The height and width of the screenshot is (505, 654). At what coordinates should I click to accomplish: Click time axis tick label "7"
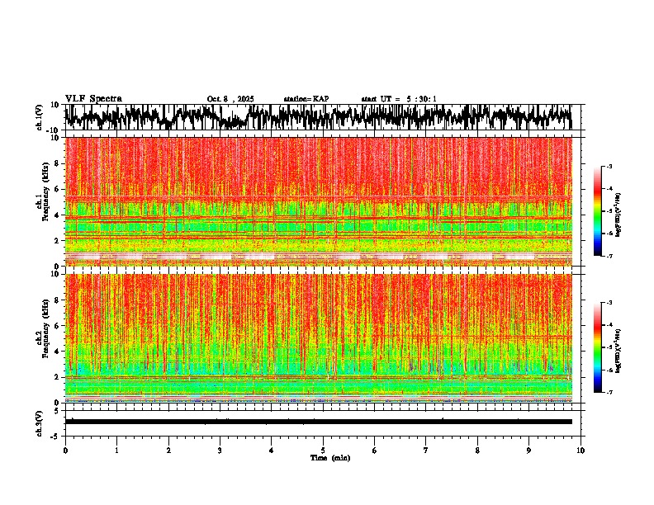[x=426, y=451]
